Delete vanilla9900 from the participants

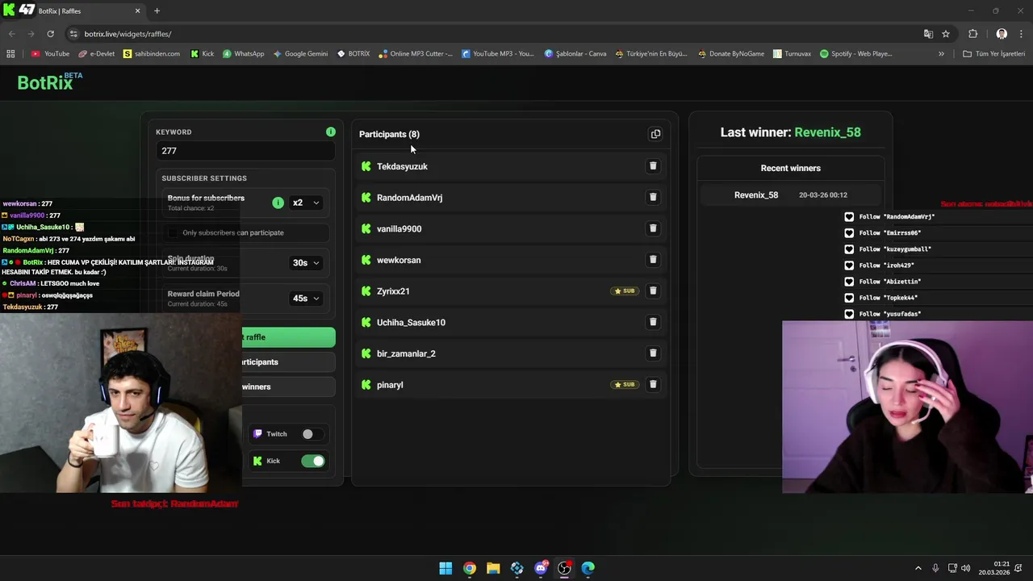653,228
